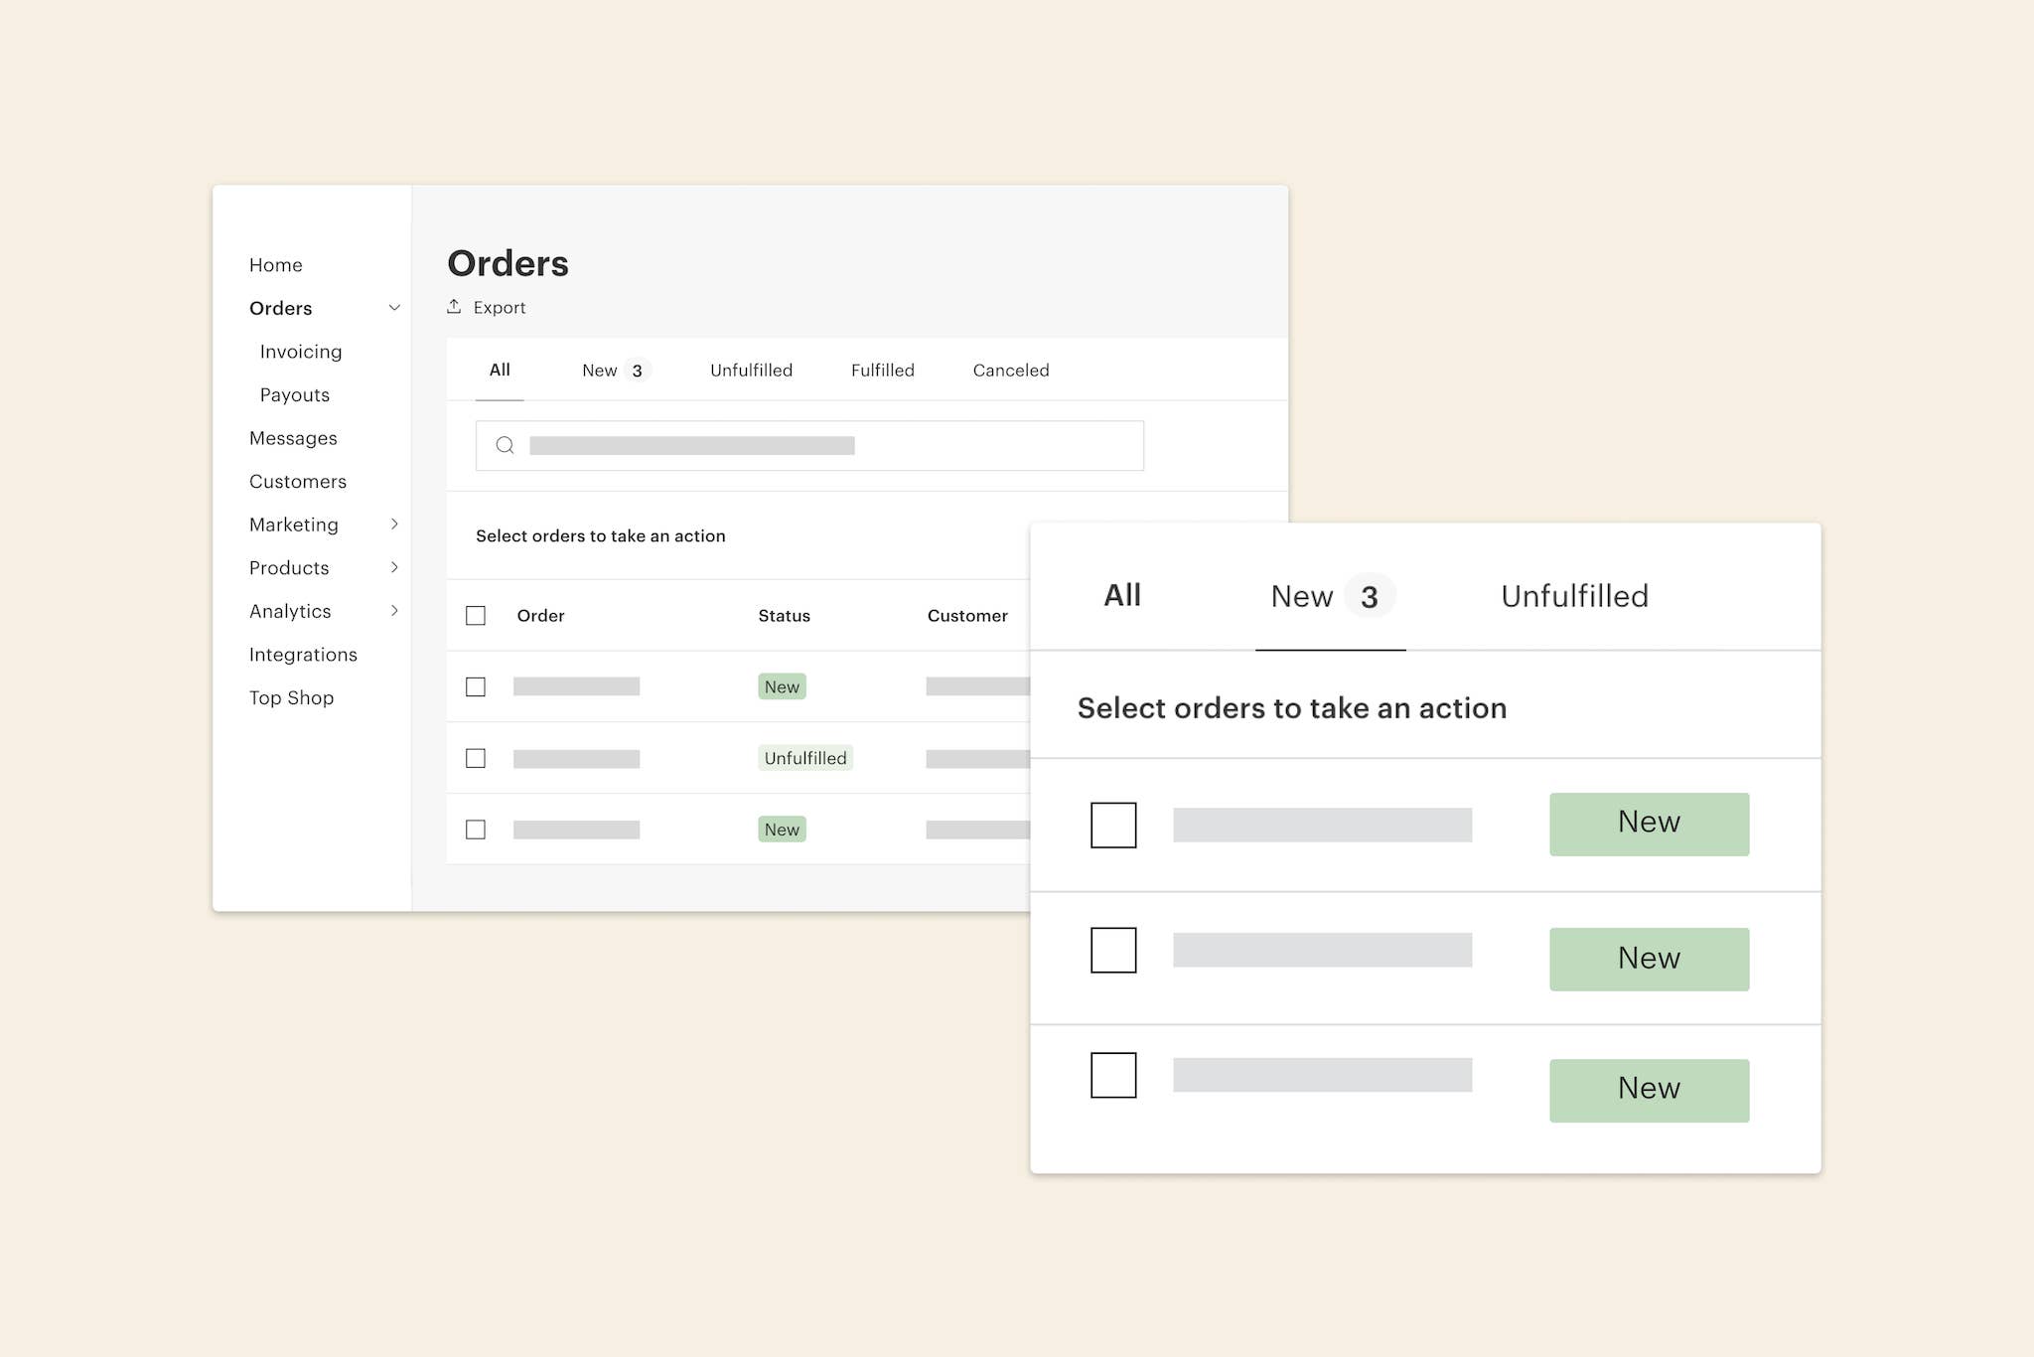Switch to the Fulfilled tab
This screenshot has width=2034, height=1357.
882,371
